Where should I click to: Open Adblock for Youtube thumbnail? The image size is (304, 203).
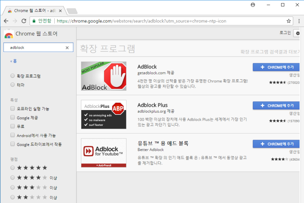(104, 153)
